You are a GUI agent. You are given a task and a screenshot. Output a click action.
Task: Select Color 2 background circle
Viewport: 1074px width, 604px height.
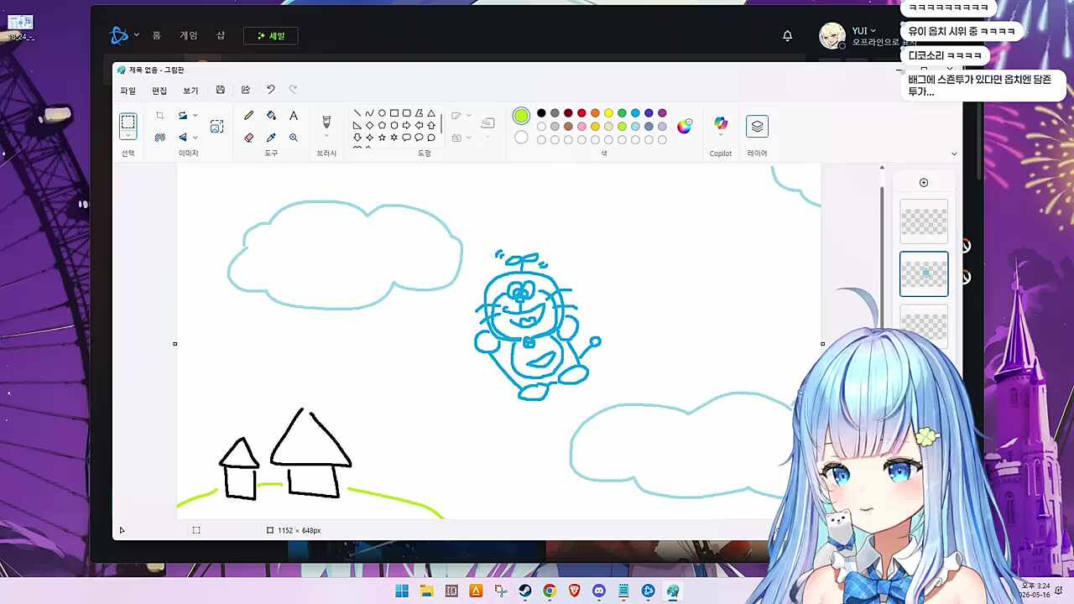click(x=521, y=138)
